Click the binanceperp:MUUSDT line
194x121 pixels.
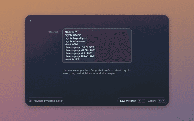click(78, 54)
